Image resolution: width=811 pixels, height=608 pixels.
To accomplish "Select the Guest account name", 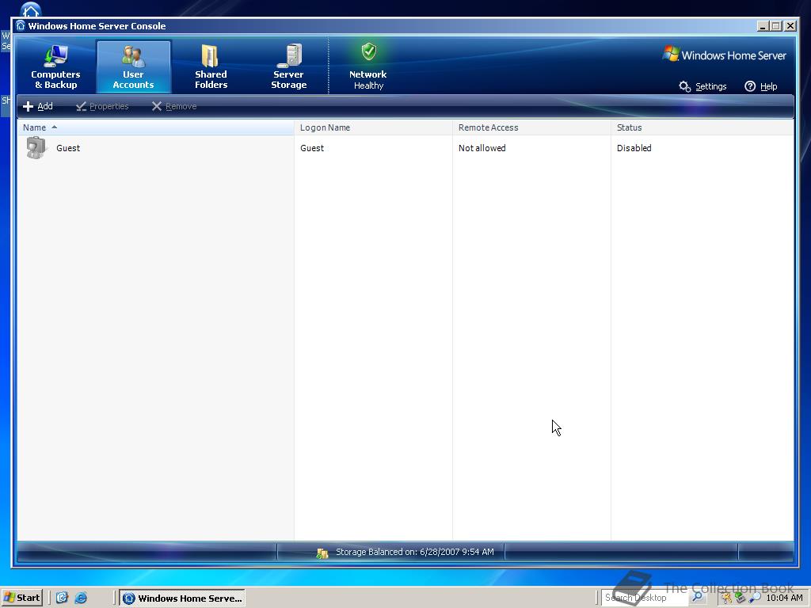I will click(68, 148).
